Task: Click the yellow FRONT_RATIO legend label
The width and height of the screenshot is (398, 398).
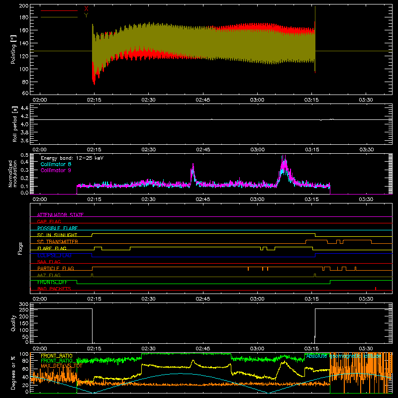Action: (x=57, y=356)
